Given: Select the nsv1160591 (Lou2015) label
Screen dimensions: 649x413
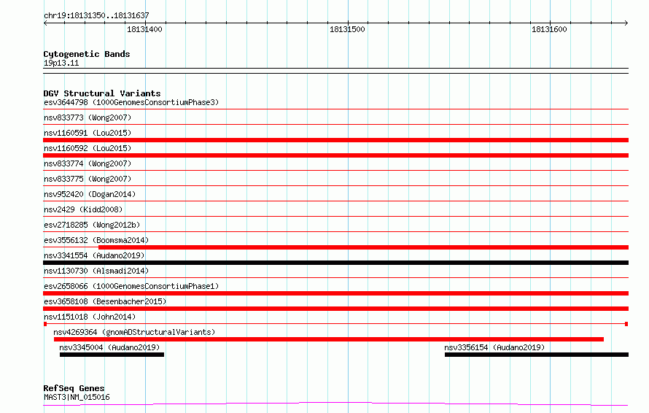Looking at the screenshot, I should (88, 133).
